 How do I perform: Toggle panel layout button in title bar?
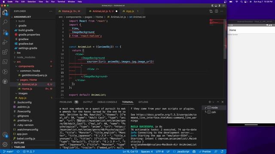[216, 6]
